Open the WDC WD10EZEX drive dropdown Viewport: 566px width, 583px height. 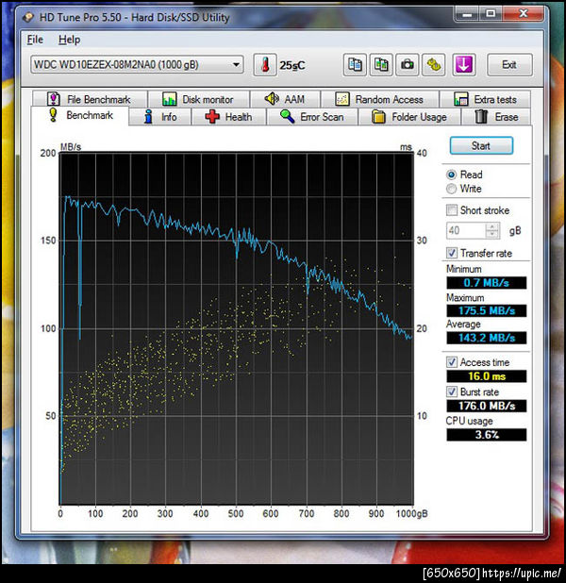(137, 65)
